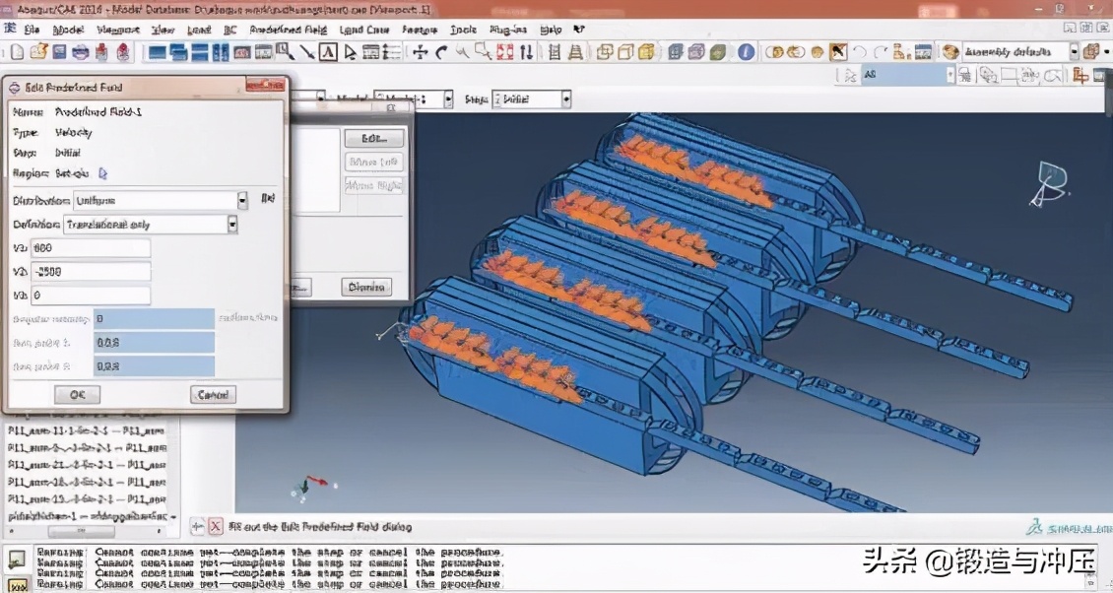Image resolution: width=1113 pixels, height=593 pixels.
Task: Open the Model selector dropdown
Action: [x=448, y=99]
